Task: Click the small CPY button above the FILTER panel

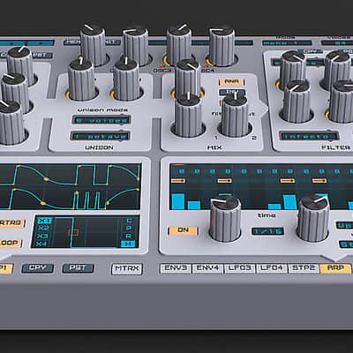Action: (311, 51)
